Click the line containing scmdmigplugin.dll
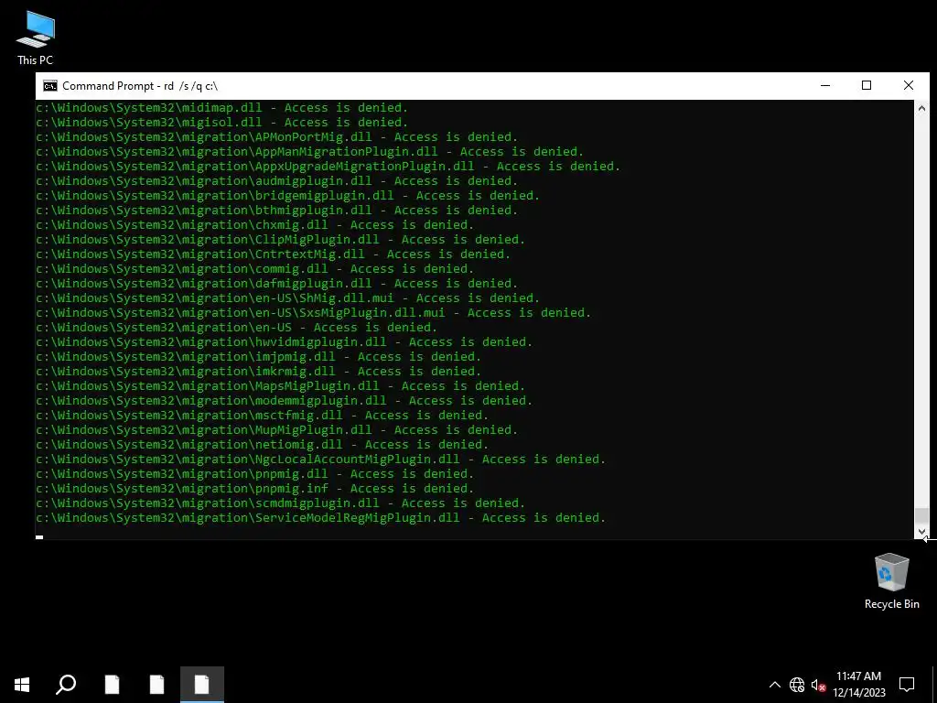Screen dimensions: 937x703 (x=280, y=503)
